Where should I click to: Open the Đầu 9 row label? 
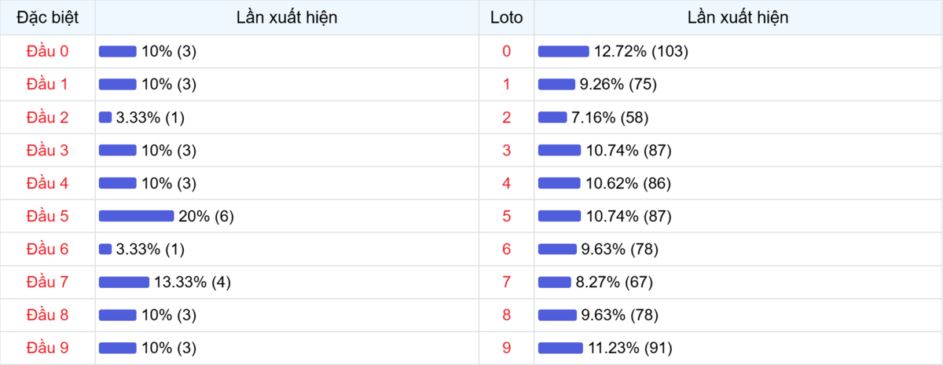tap(47, 348)
